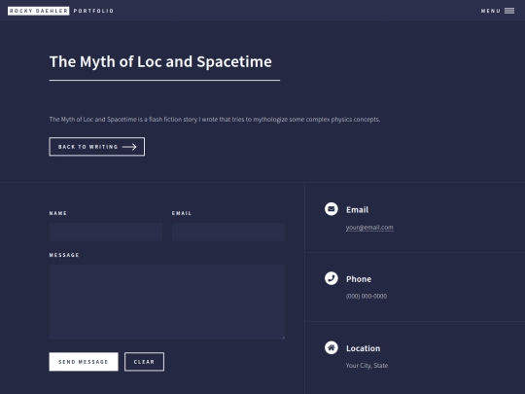The width and height of the screenshot is (525, 394).
Task: Click the EMAIL field label
Action: pos(182,213)
